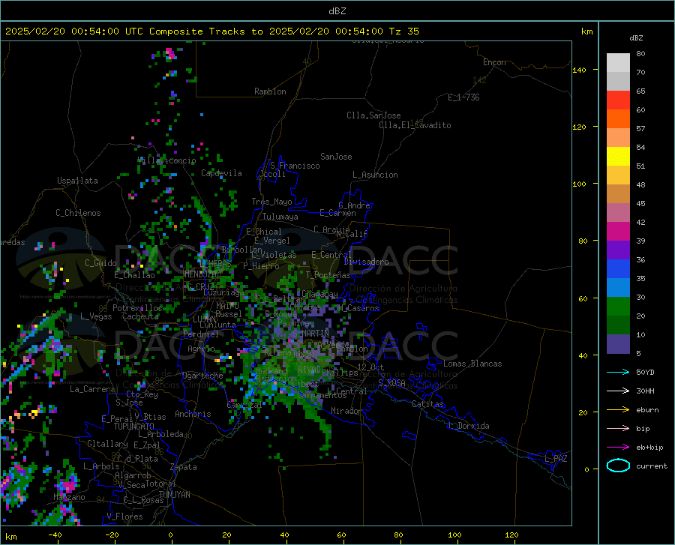Click the Divisadero map label

(x=366, y=262)
